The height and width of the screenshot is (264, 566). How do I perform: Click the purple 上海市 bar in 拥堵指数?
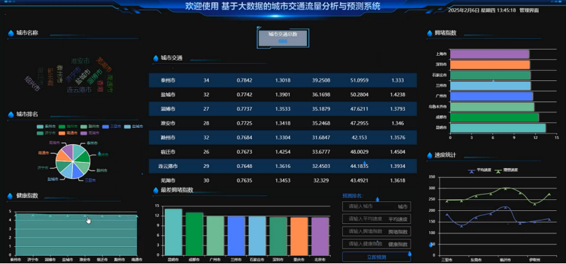pos(490,54)
